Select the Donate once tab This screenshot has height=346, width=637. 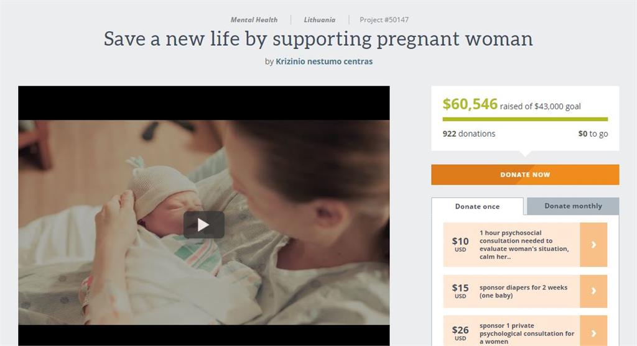coord(477,206)
